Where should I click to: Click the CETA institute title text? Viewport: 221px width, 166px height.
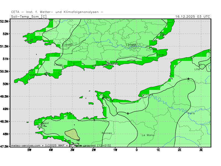(x=57, y=12)
